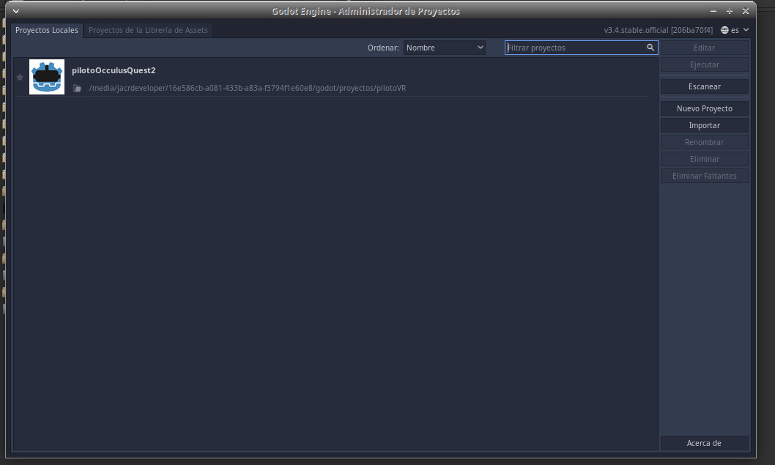Open the Acerca de dialog
The image size is (775, 465).
(x=705, y=443)
